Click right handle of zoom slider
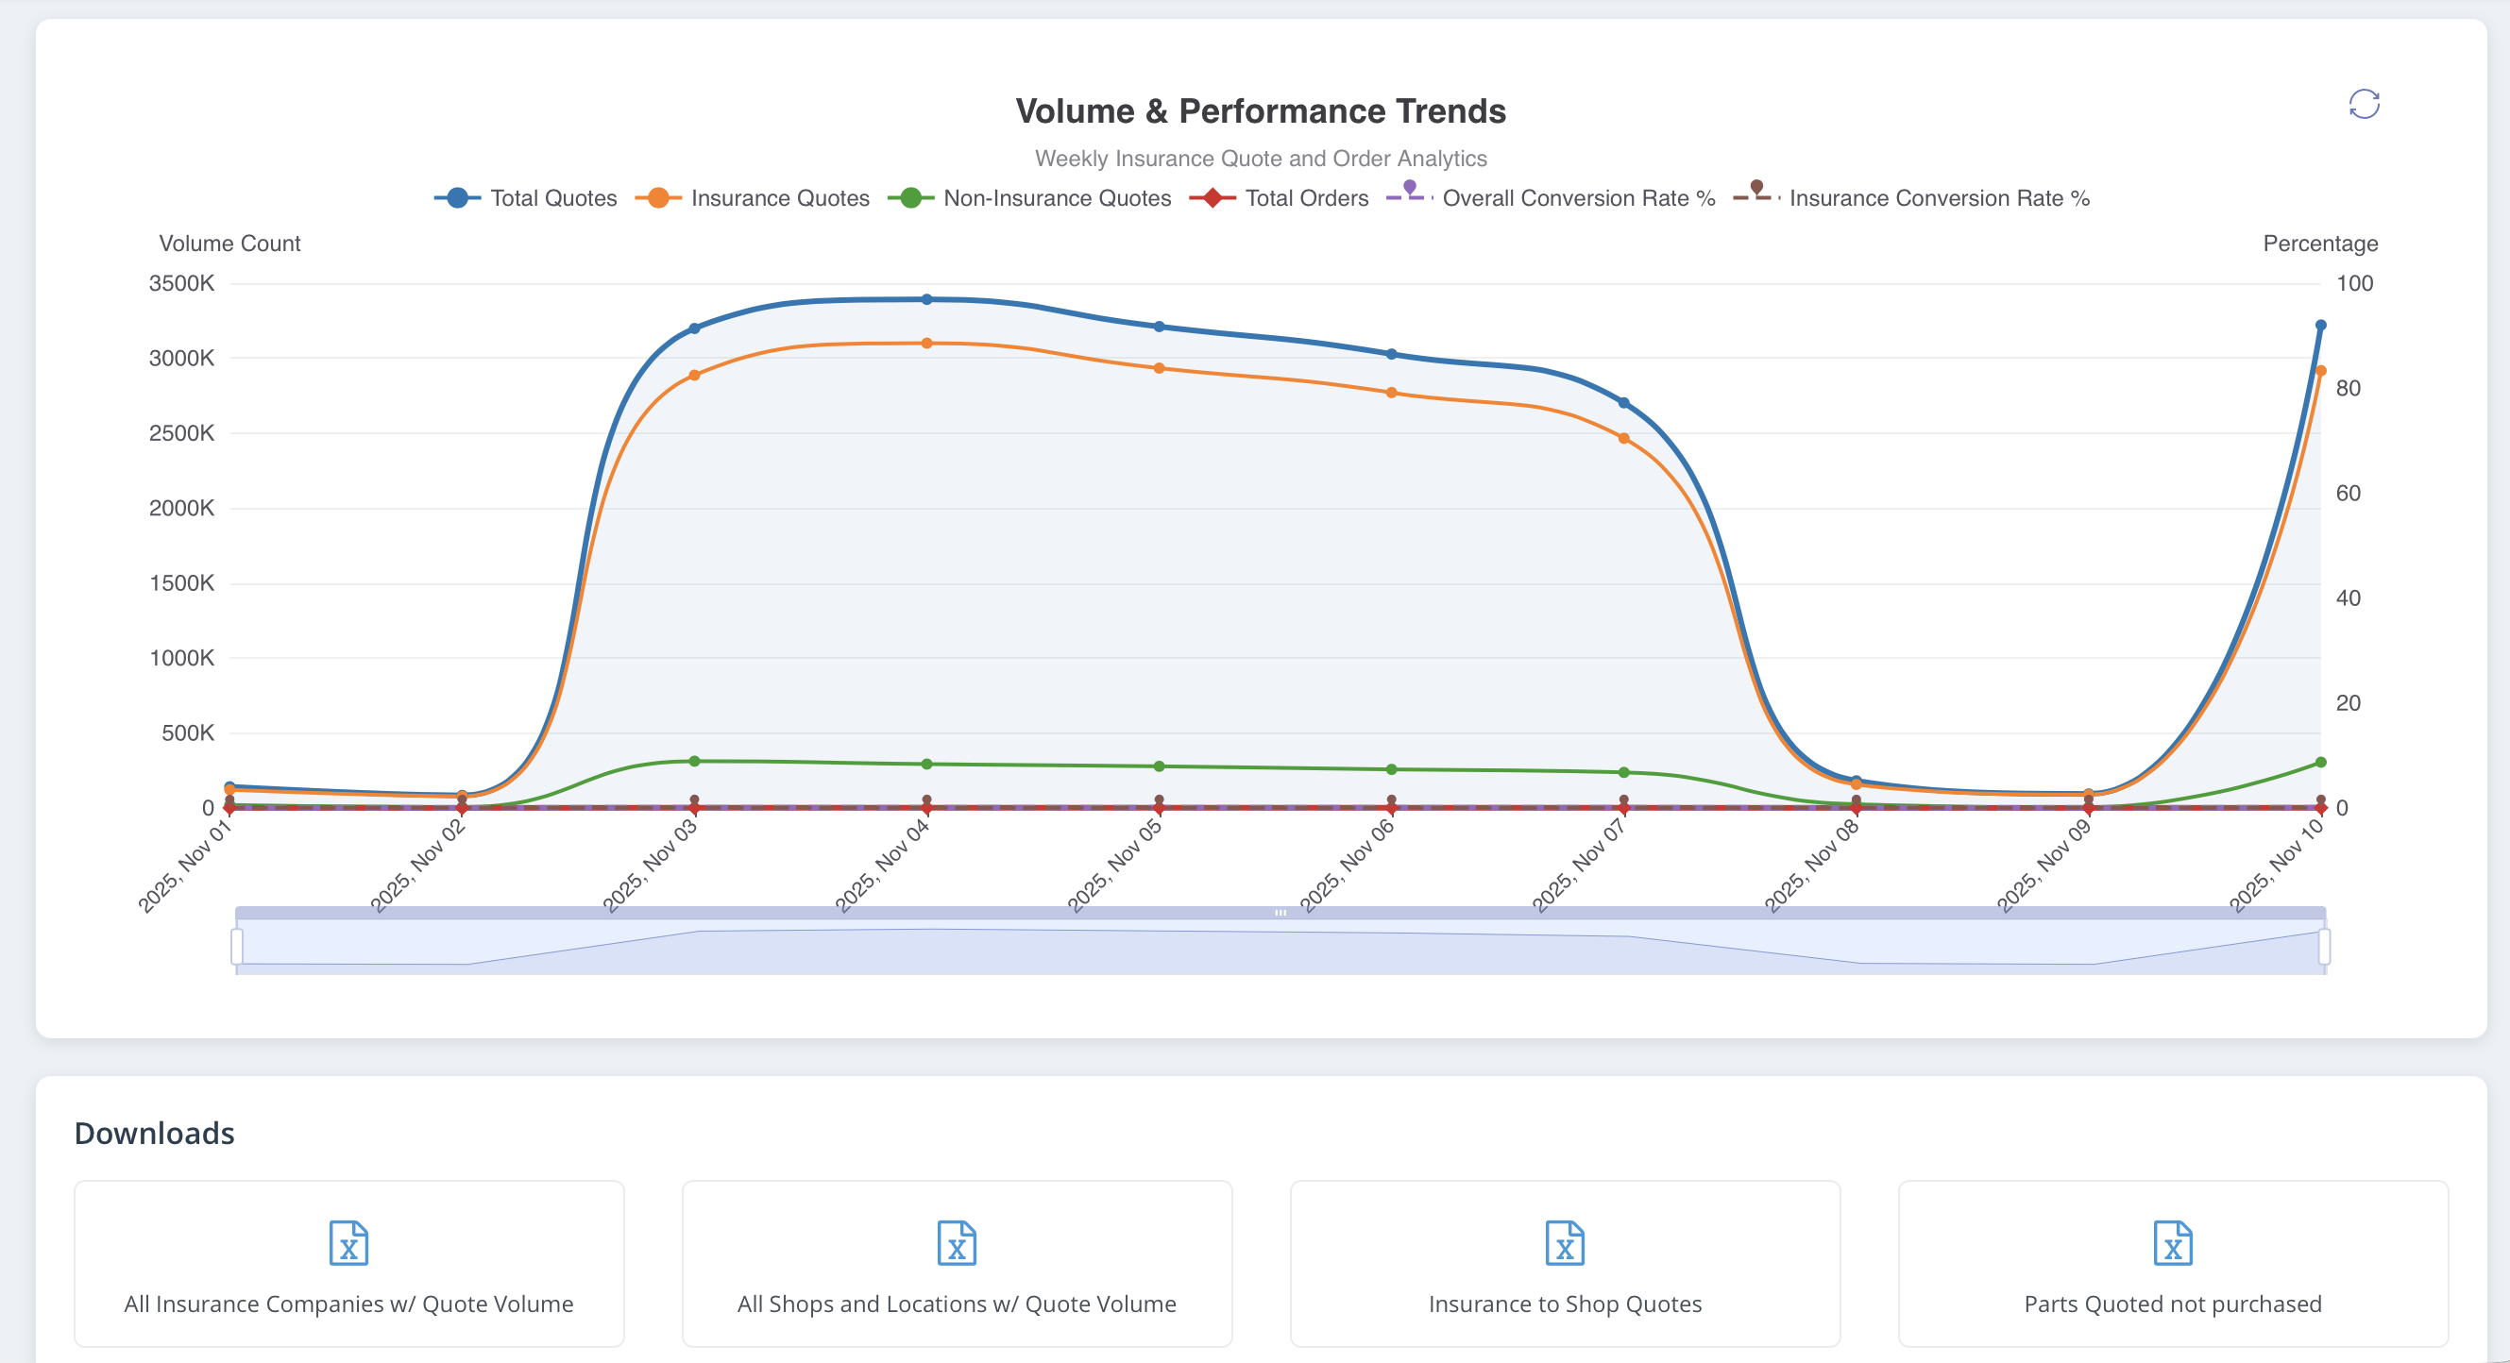This screenshot has width=2510, height=1363. pos(2324,946)
